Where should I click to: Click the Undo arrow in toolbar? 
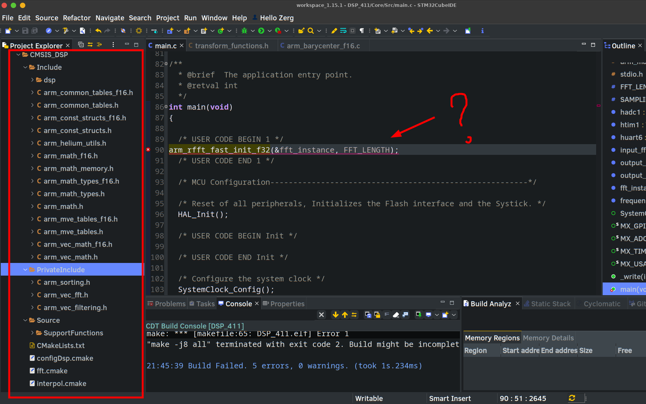click(x=98, y=31)
